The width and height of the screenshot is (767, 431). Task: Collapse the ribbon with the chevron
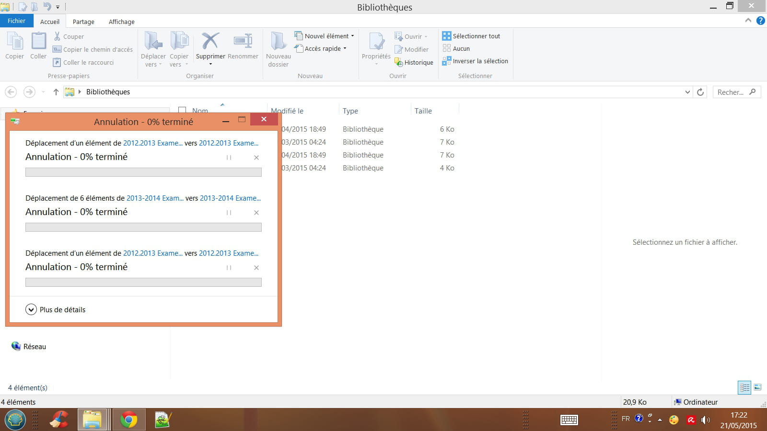tap(748, 21)
